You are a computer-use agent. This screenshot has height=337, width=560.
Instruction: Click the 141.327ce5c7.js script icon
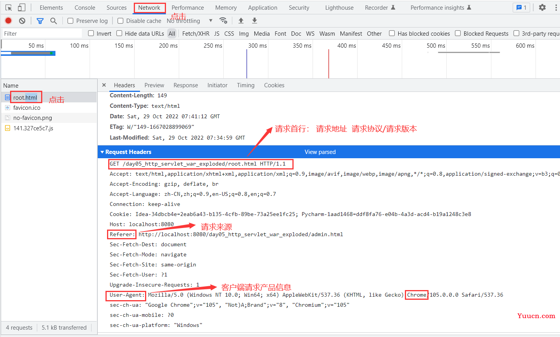point(7,128)
